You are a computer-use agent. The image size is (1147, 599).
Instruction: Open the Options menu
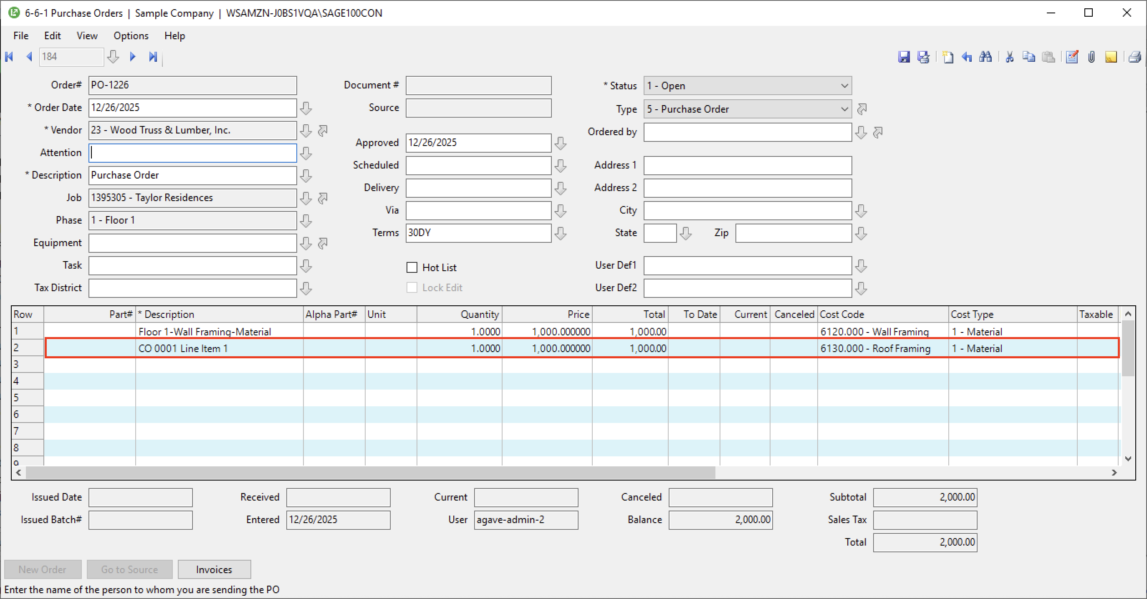[x=131, y=35]
